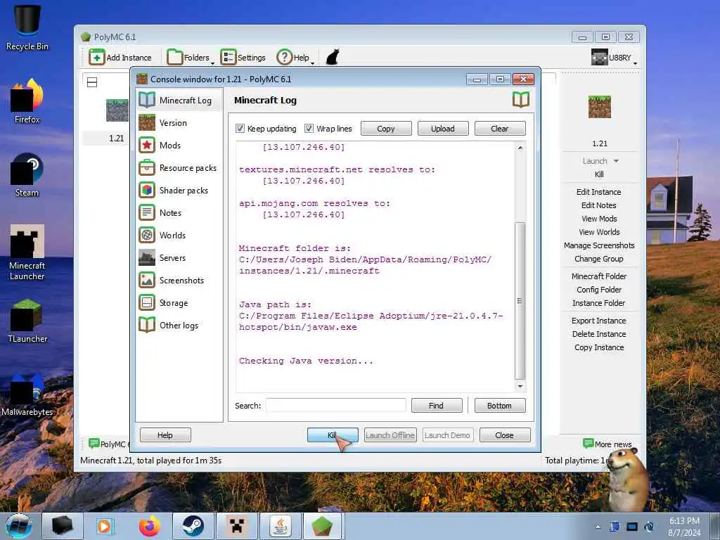Open the U88RY account dropdown
The height and width of the screenshot is (540, 720).
636,63
